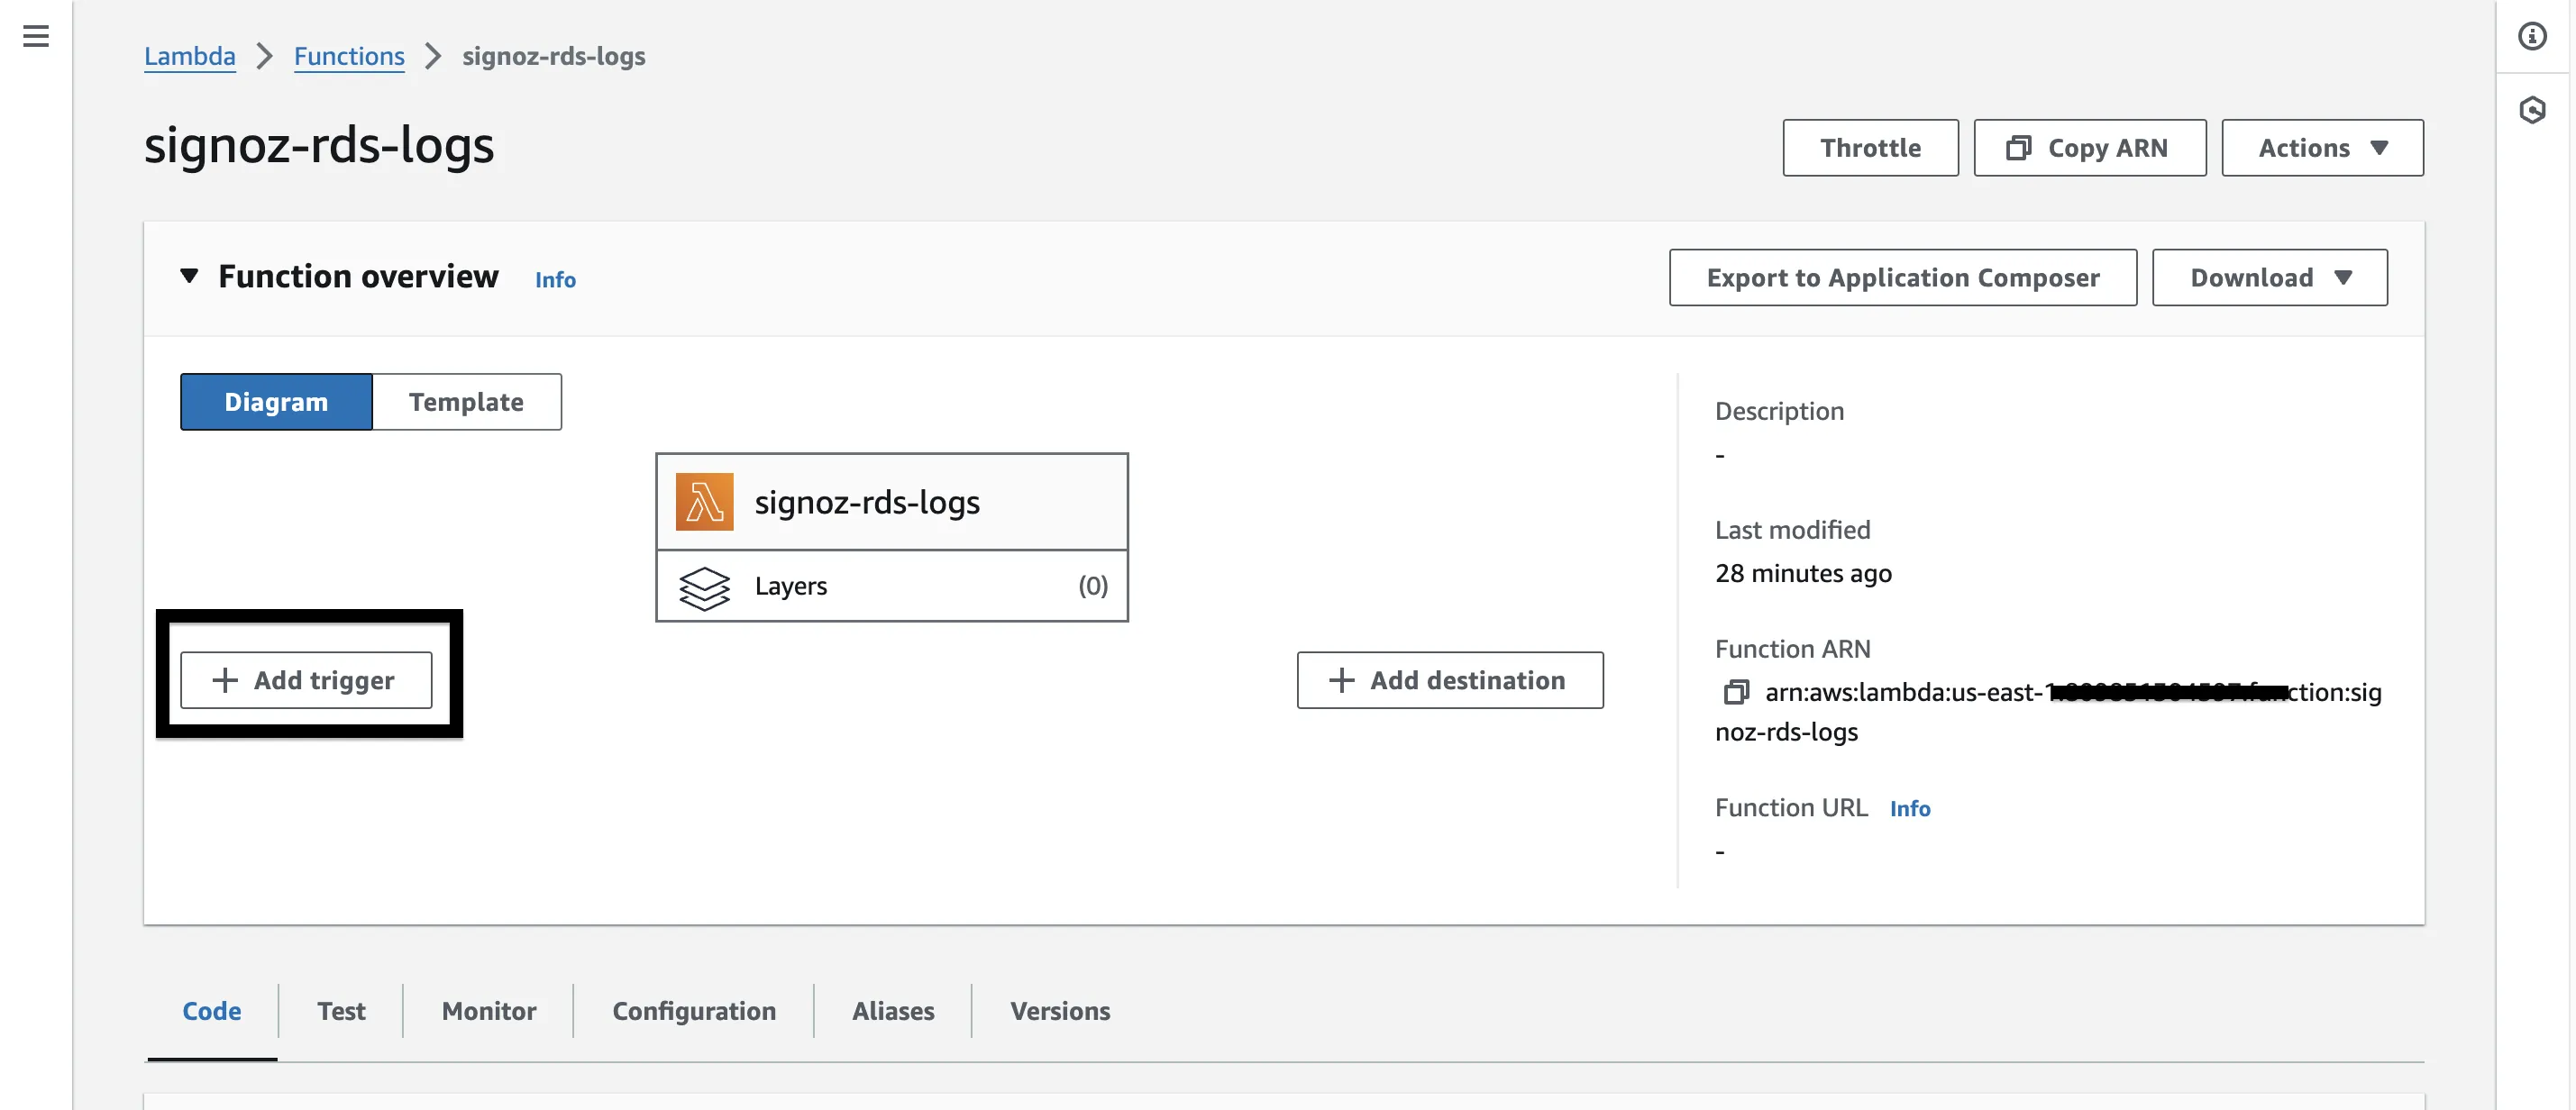The image size is (2576, 1110).
Task: Click the Function ARN value text
Action: tap(2048, 712)
